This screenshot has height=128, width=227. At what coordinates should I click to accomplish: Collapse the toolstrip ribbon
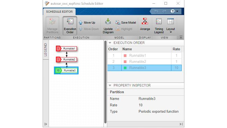tap(181, 37)
